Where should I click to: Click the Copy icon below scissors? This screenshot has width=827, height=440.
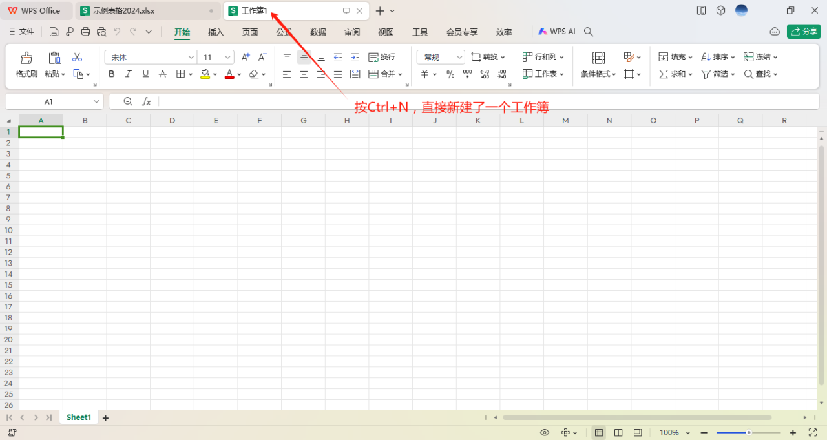click(x=78, y=74)
